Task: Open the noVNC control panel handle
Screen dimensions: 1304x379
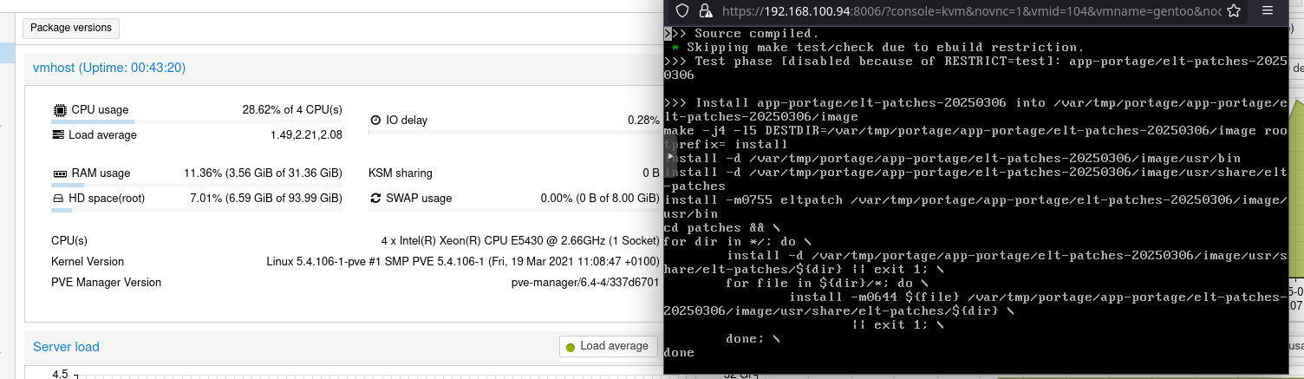Action: (x=668, y=156)
